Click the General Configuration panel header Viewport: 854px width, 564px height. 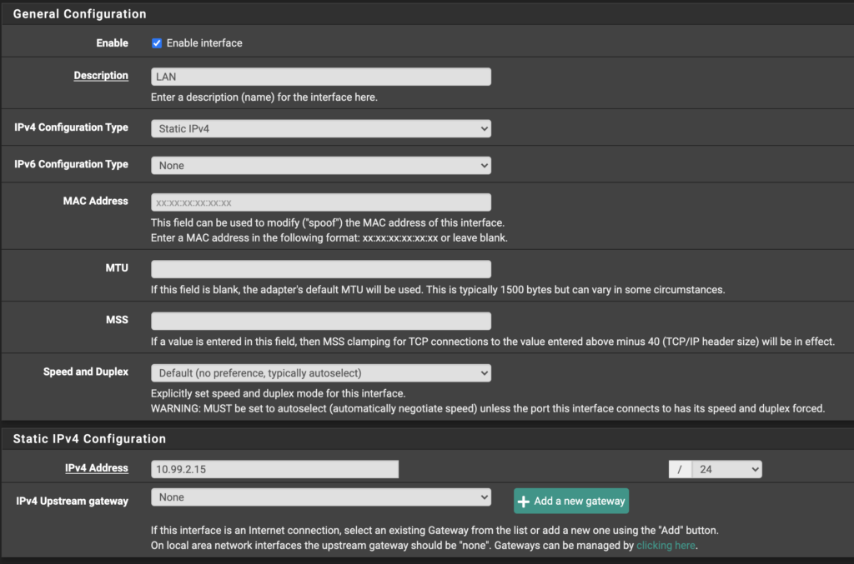tap(80, 14)
